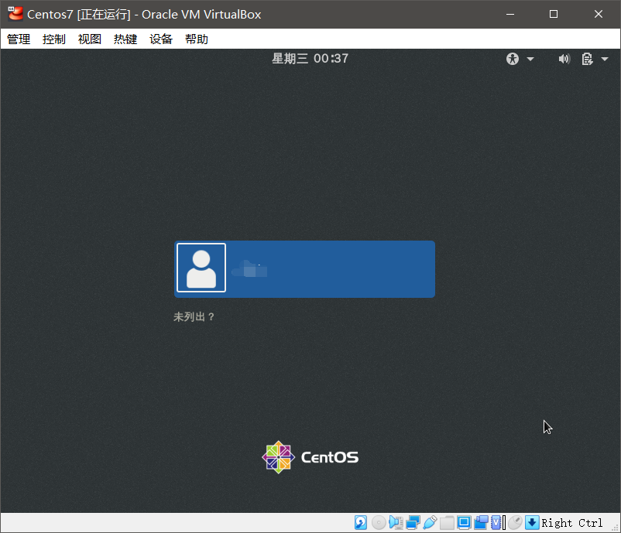Viewport: 621px width, 533px height.
Task: Click the CPU virtualization status icon
Action: click(498, 523)
